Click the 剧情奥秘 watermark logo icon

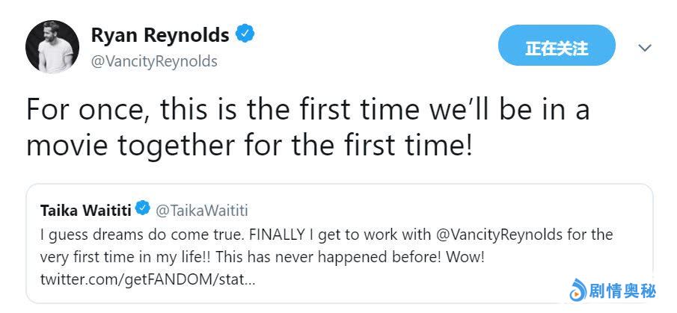(x=578, y=289)
